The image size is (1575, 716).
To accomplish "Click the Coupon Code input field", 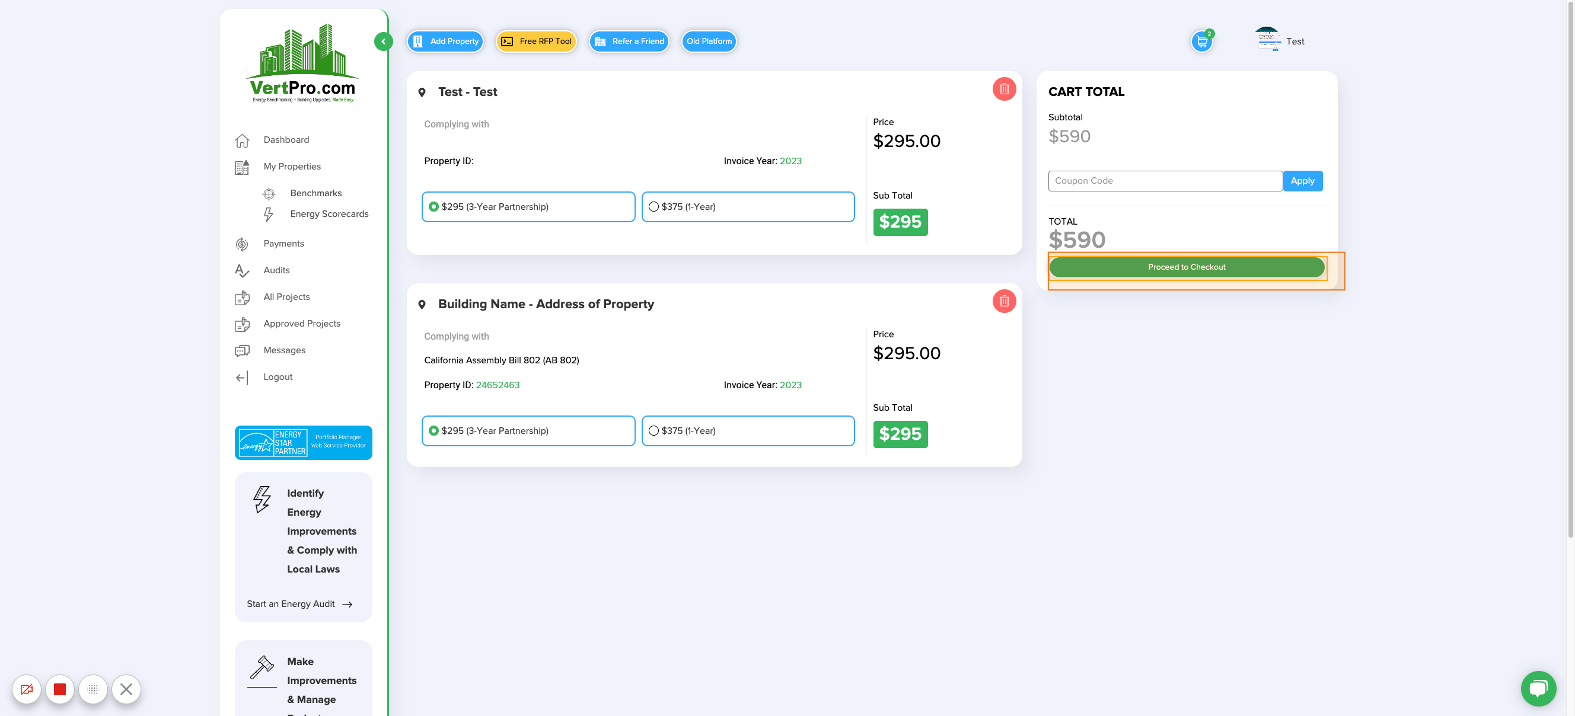I will 1165,181.
